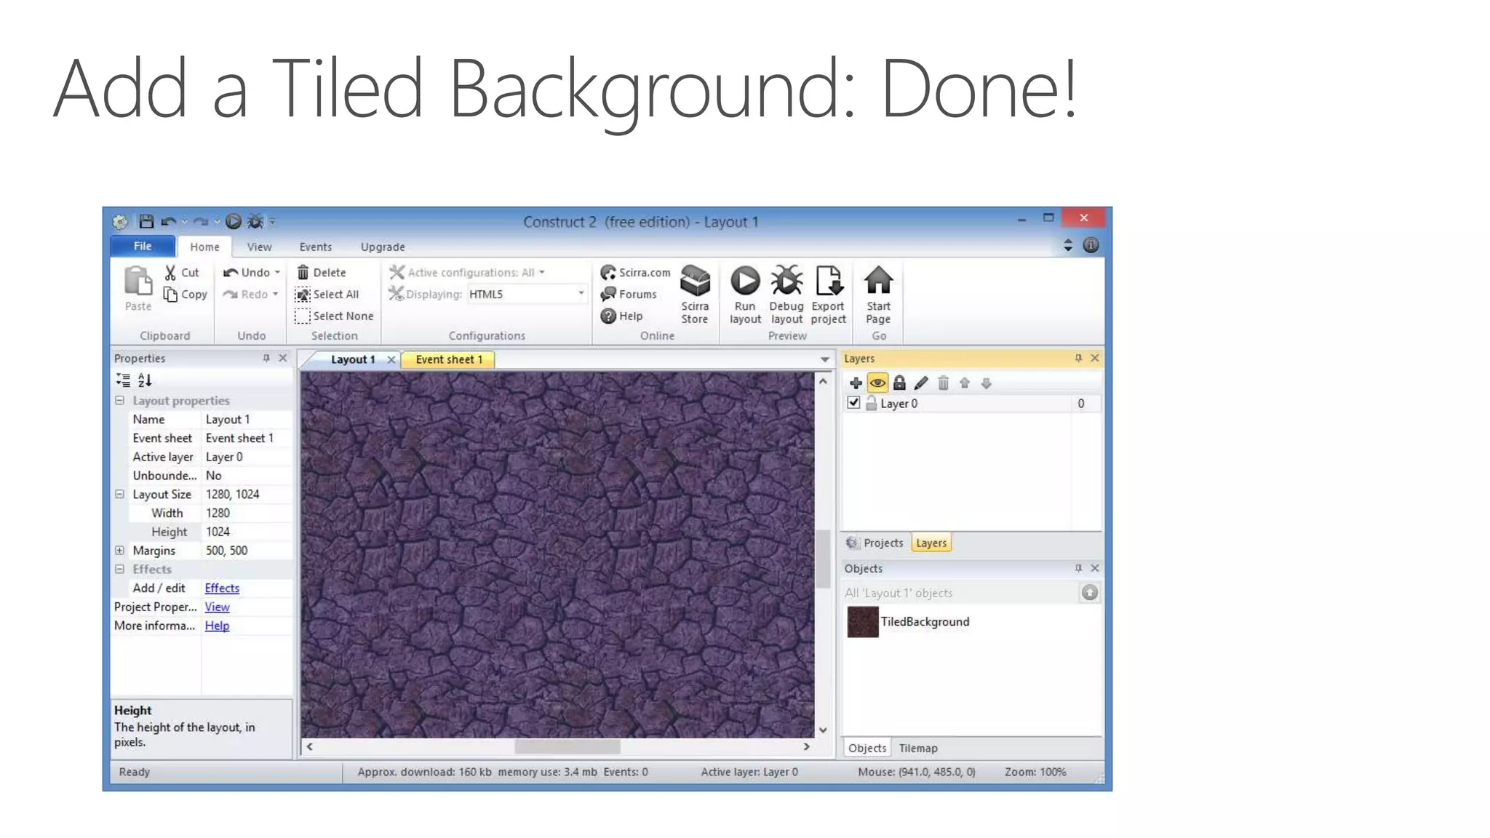The height and width of the screenshot is (838, 1490).
Task: Click the Debug layout bug icon
Action: (786, 282)
